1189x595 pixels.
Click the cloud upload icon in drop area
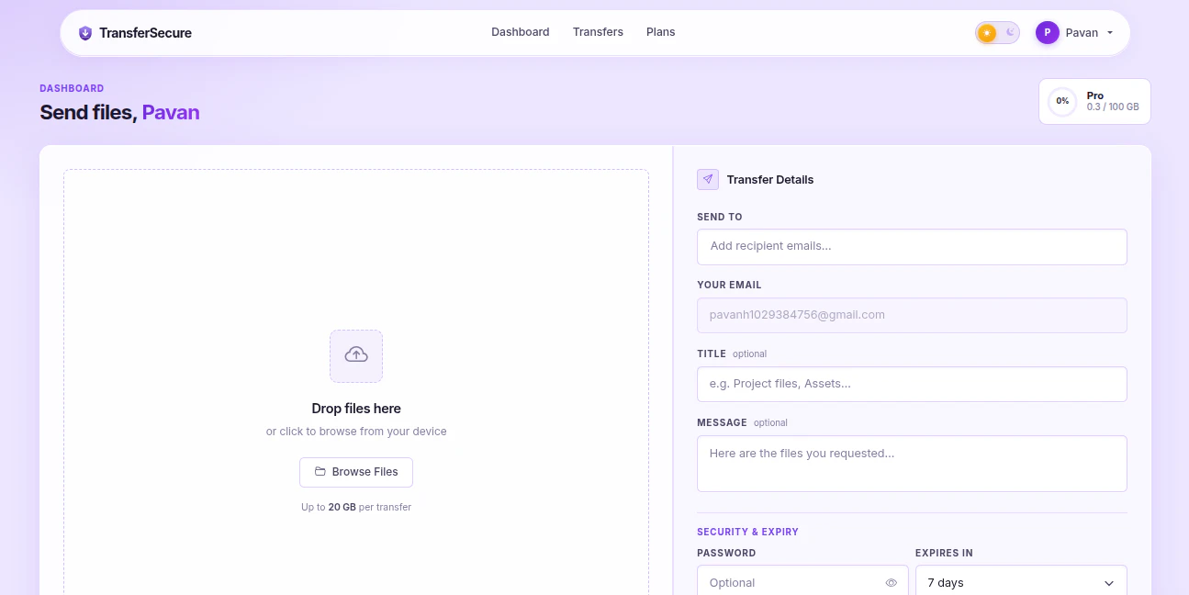click(356, 356)
